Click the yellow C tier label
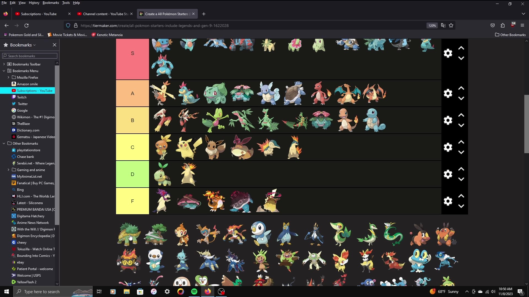Image resolution: width=529 pixels, height=297 pixels. [133, 147]
